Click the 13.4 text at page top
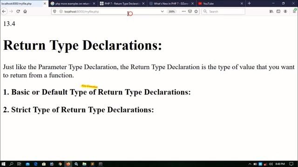Viewport: 298px width, 167px height. tap(9, 24)
